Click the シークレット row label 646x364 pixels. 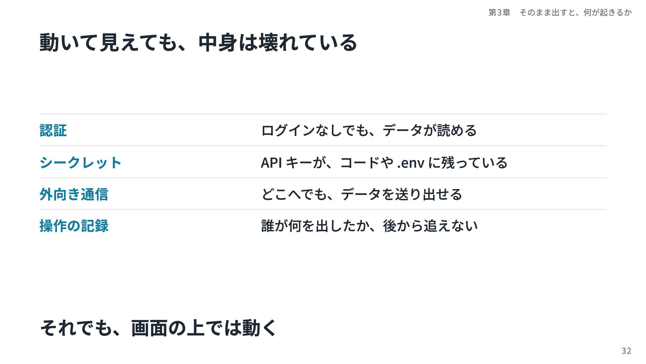click(80, 162)
